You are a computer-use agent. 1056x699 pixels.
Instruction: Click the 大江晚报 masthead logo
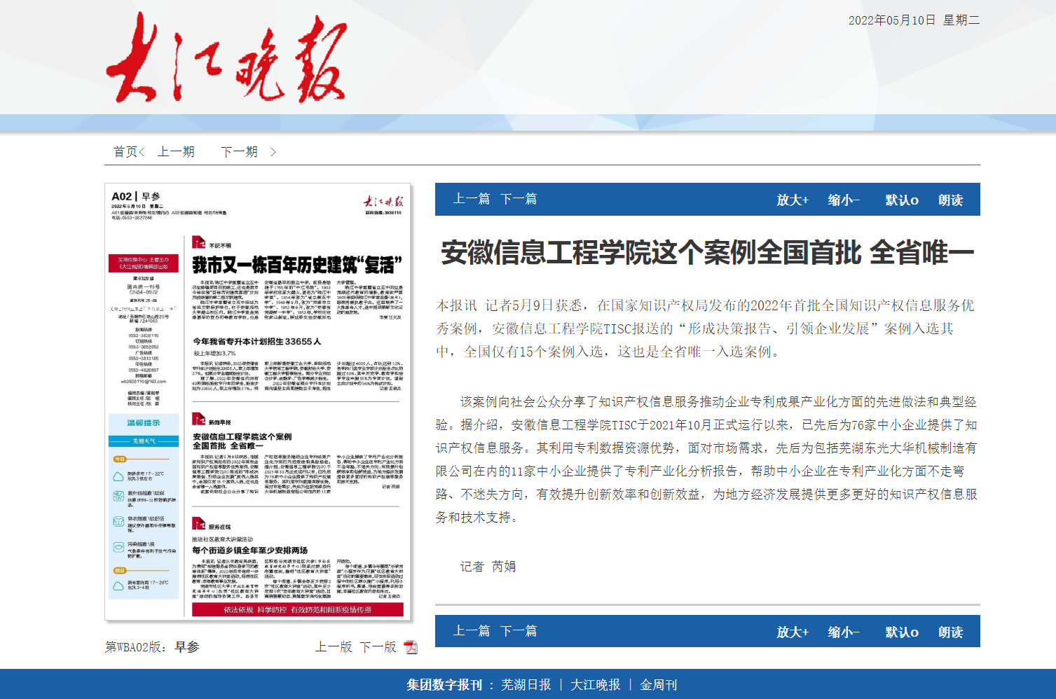[x=226, y=57]
